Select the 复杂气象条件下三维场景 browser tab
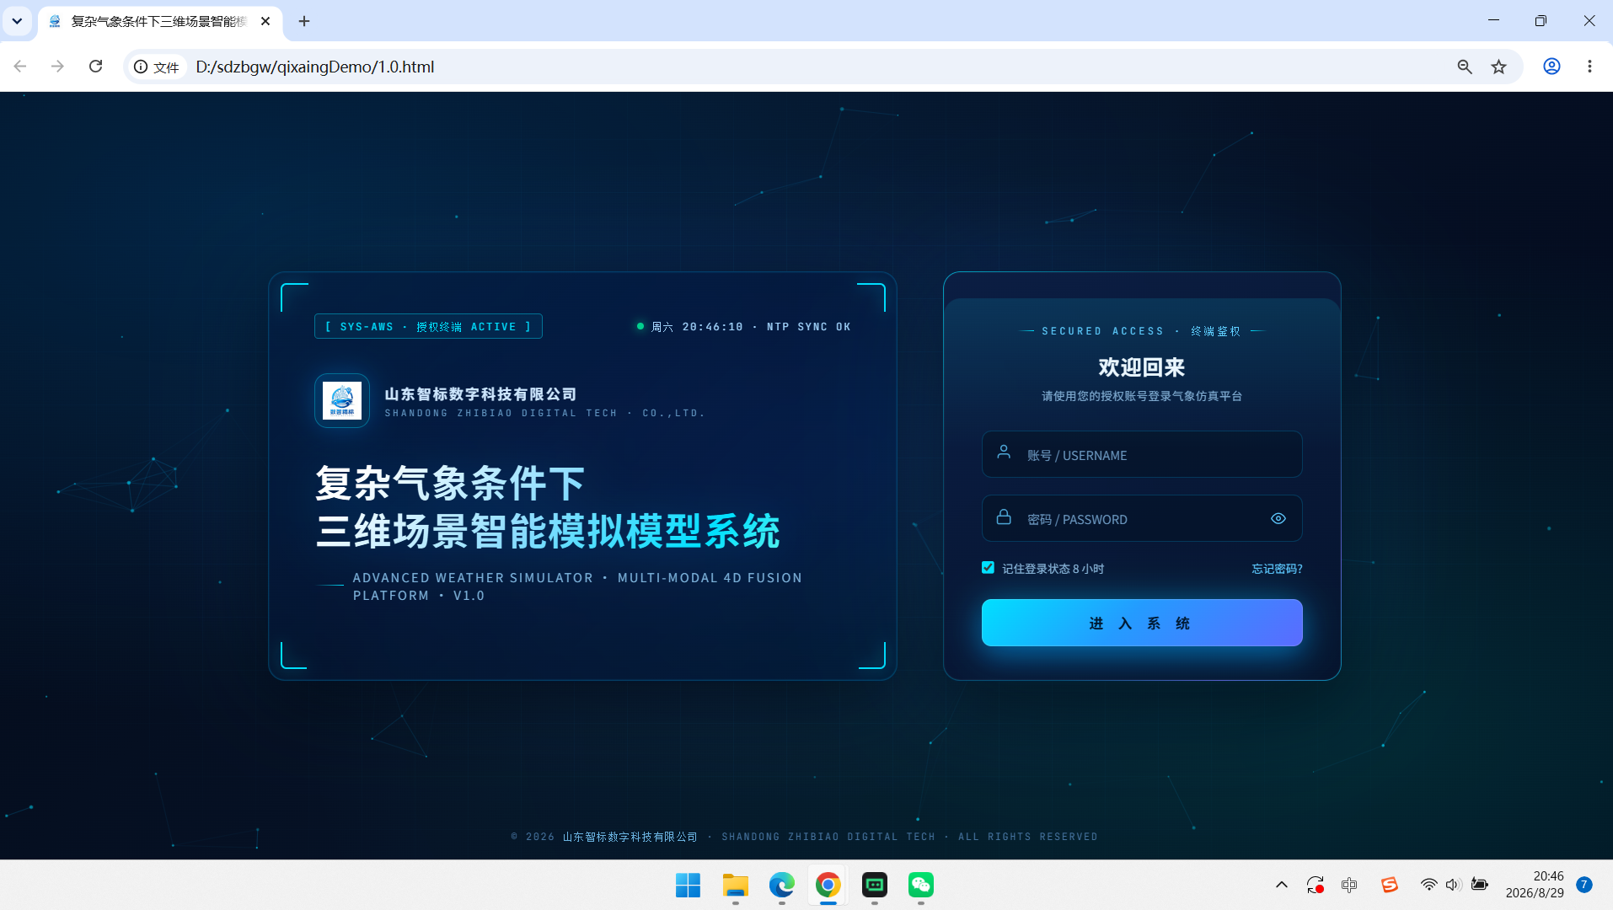Viewport: 1613px width, 910px height. tap(160, 22)
